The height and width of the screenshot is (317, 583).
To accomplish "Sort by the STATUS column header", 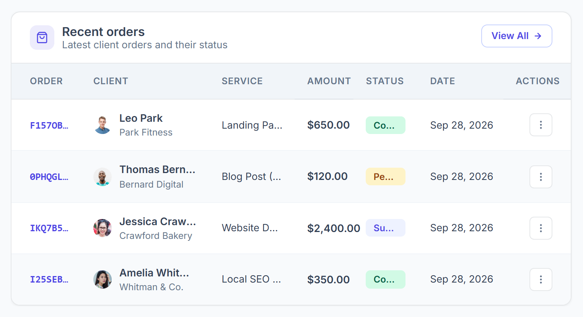I will [385, 81].
